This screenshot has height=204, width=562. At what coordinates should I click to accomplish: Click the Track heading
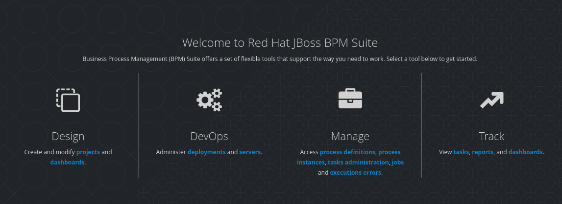coord(492,136)
